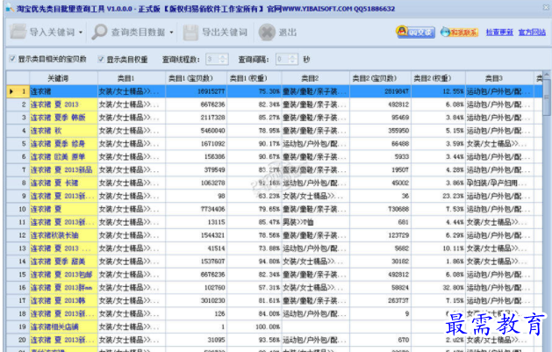552x352 pixels.
Task: Sort by 类目1(权重) column header
Action: pyautogui.click(x=254, y=78)
